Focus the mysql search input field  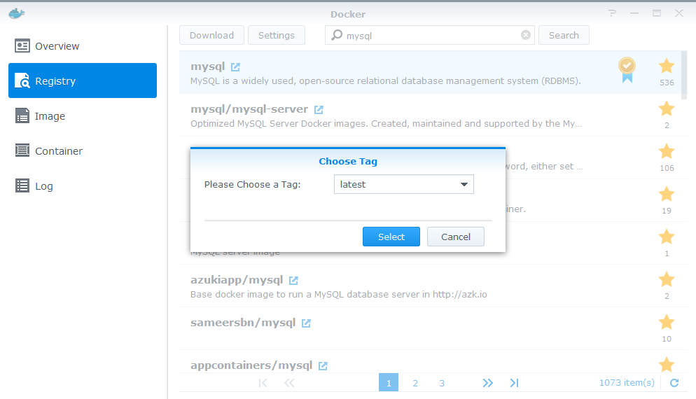(x=430, y=35)
